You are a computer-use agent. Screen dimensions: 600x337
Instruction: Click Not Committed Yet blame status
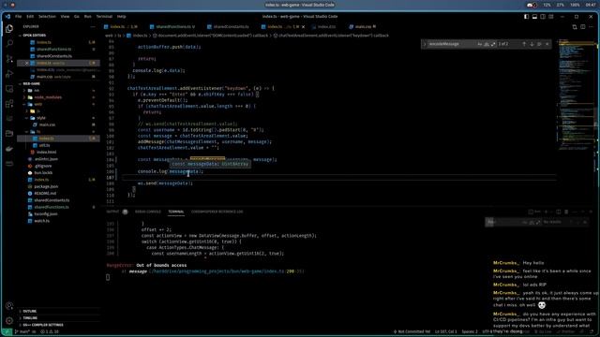(412, 331)
